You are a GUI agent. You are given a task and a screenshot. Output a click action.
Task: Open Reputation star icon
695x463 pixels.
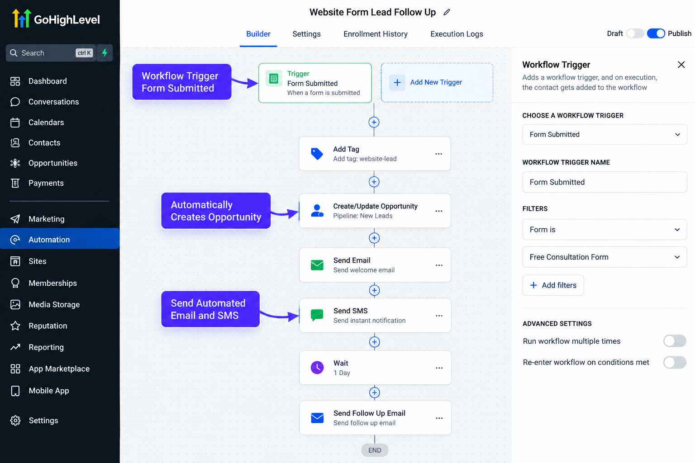tap(15, 326)
